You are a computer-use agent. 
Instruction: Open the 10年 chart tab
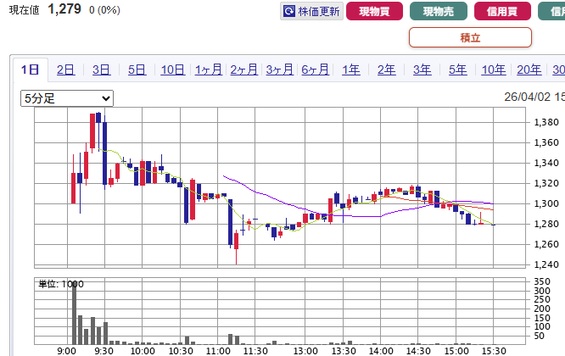(x=493, y=70)
